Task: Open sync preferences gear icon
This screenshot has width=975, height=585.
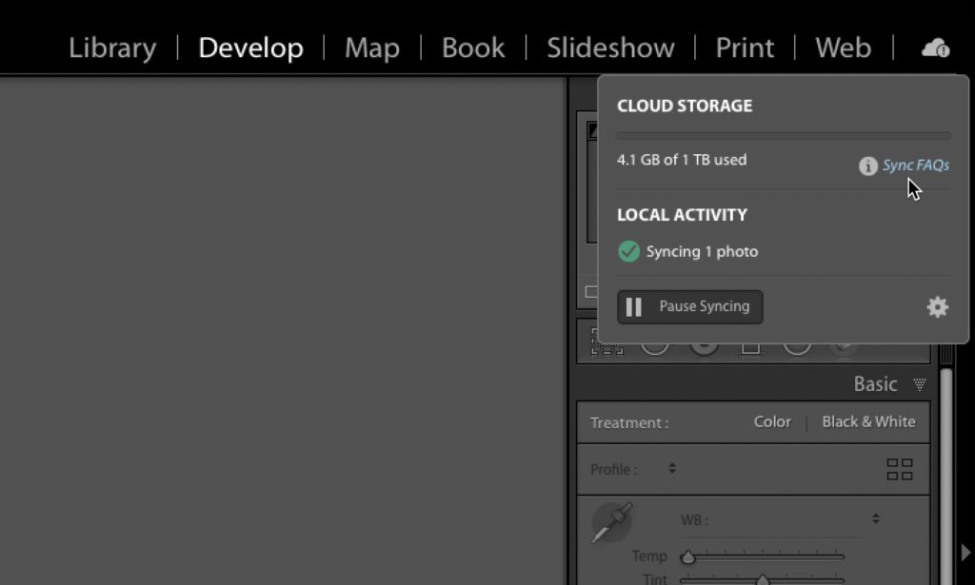Action: coord(938,307)
